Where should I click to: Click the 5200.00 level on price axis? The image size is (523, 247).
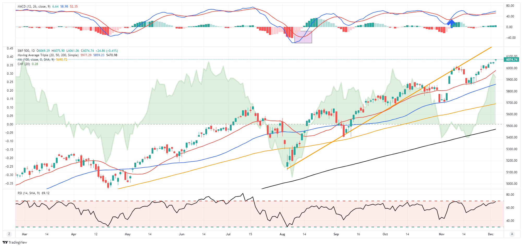pos(512,161)
